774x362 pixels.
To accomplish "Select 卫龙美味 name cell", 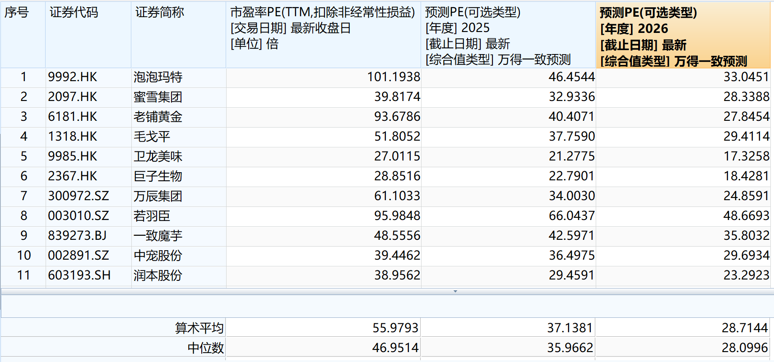I will (158, 156).
